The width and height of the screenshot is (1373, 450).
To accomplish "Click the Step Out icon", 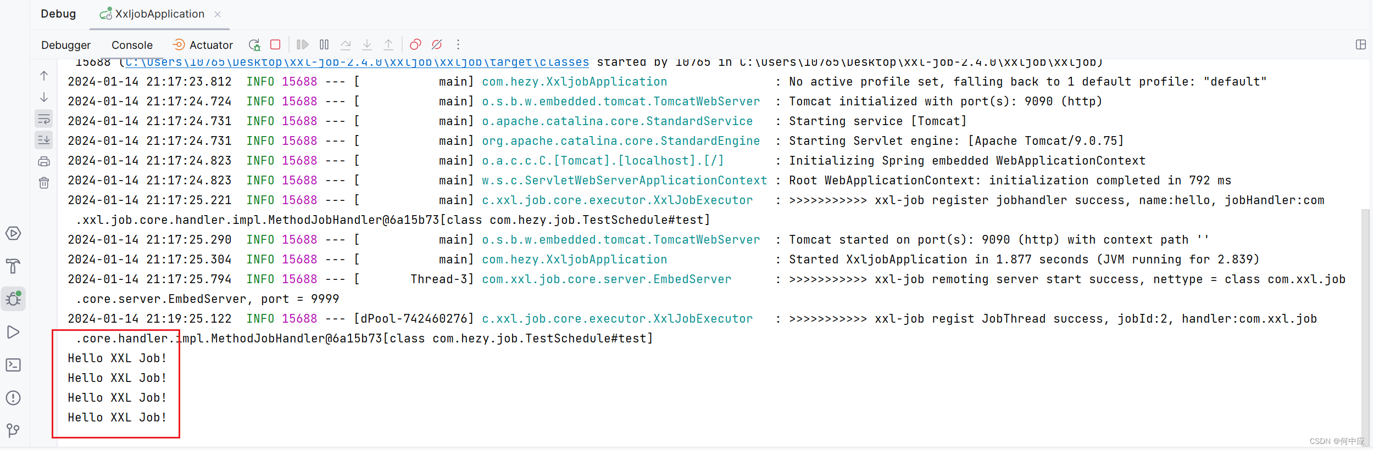I will pos(388,44).
